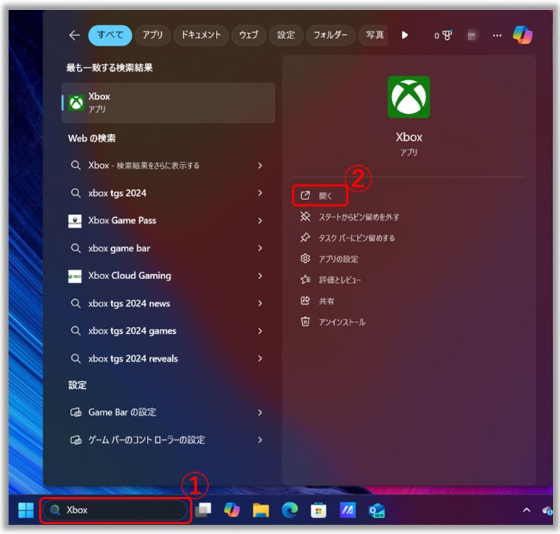The width and height of the screenshot is (560, 534).
Task: Click the large Xbox logo in preview pane
Action: point(408,97)
